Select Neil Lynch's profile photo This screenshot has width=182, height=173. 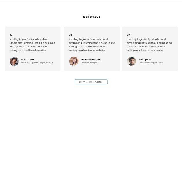[x=131, y=61]
